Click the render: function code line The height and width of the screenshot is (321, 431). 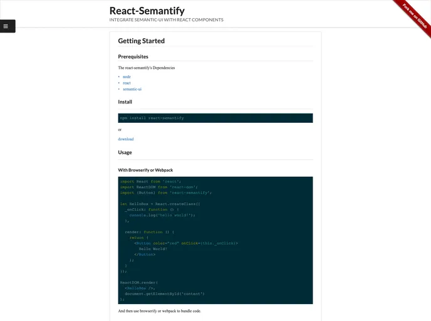(x=150, y=232)
